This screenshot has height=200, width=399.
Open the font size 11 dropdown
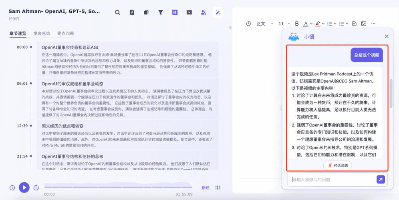point(284,24)
